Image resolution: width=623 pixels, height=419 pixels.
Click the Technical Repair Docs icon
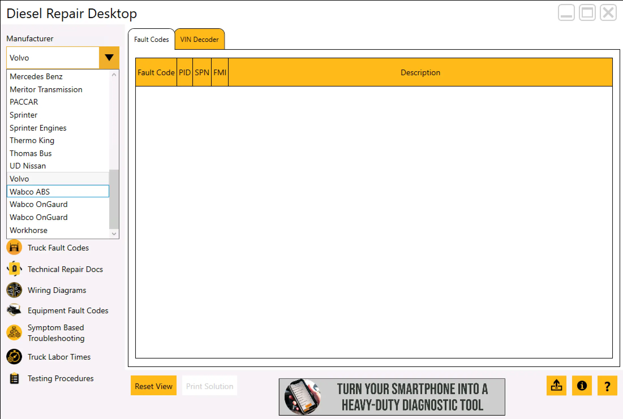pyautogui.click(x=14, y=269)
